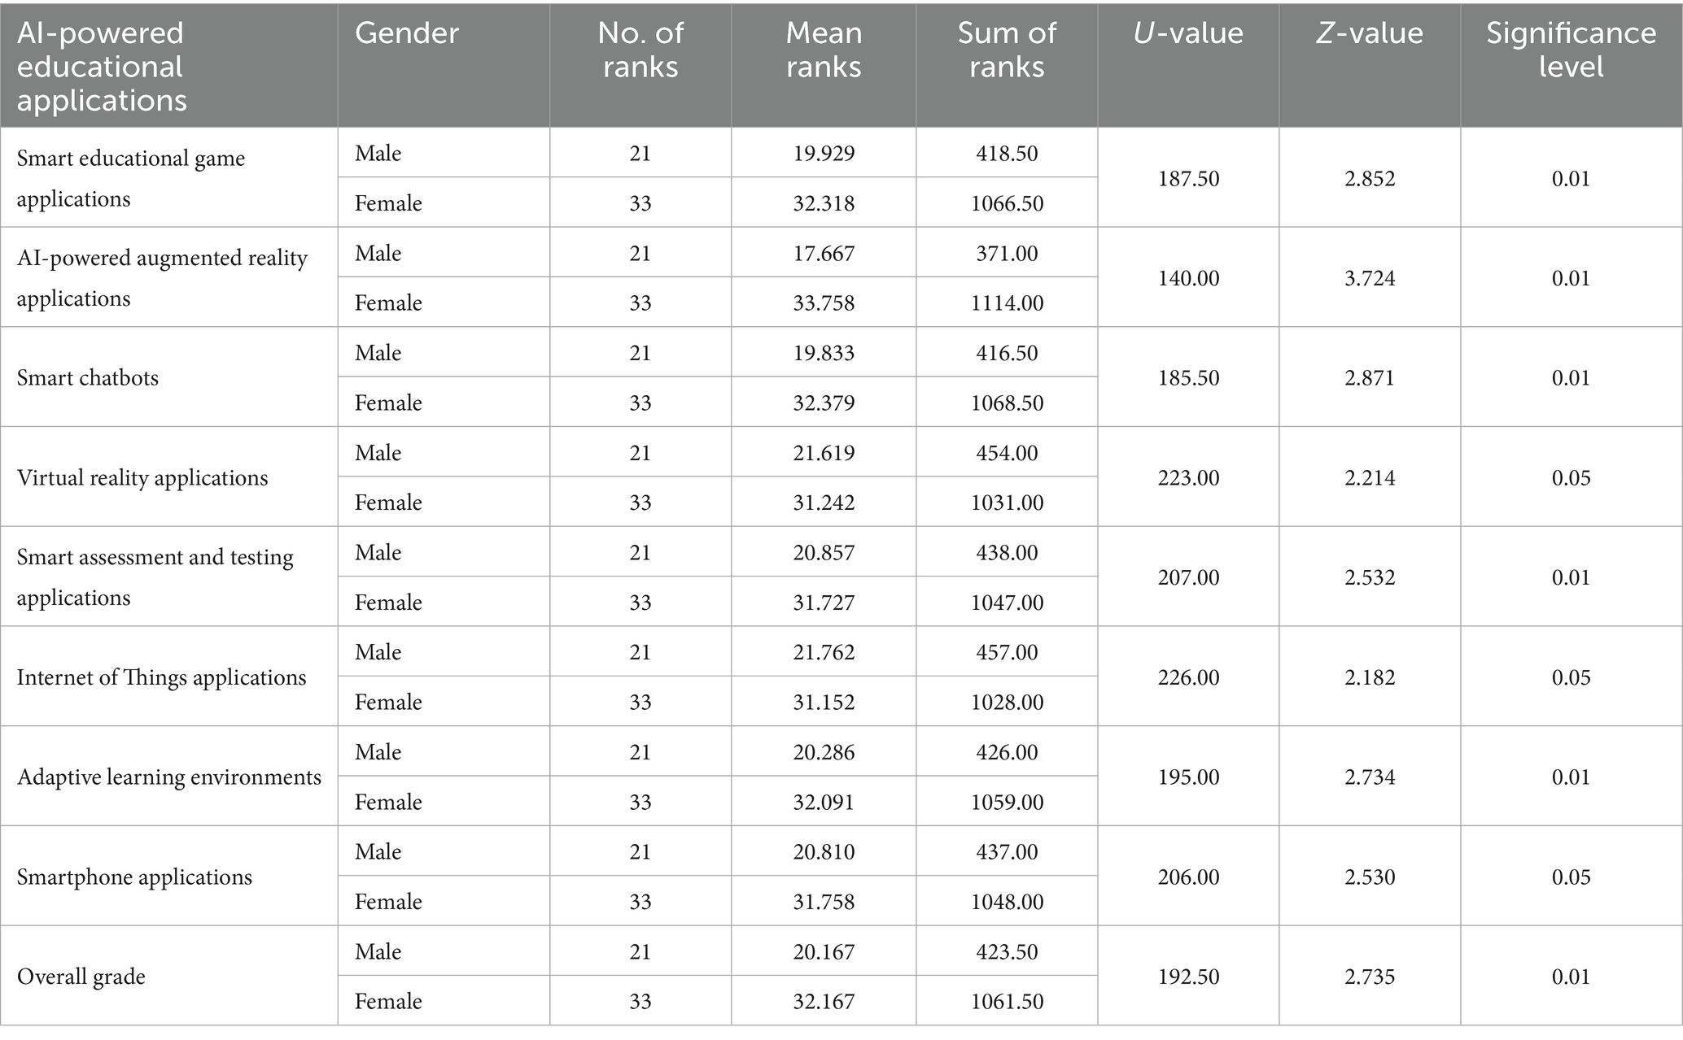The height and width of the screenshot is (1040, 1683).
Task: Click U-value cell 187.50
Action: click(1188, 178)
